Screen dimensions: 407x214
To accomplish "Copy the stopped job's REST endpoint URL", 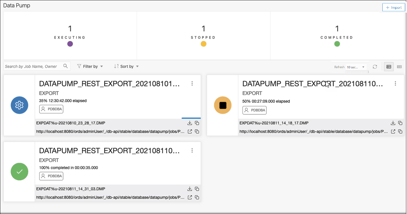I will (x=400, y=131).
